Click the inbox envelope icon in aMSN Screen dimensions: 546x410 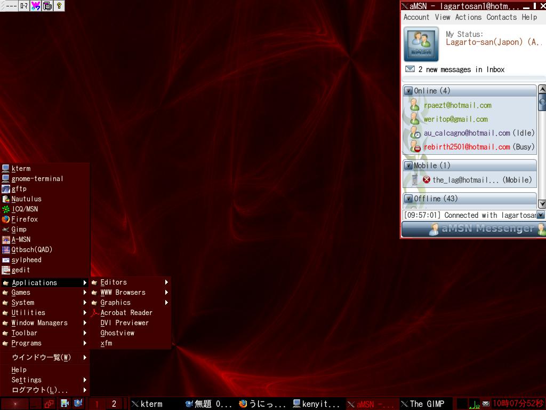pyautogui.click(x=410, y=69)
